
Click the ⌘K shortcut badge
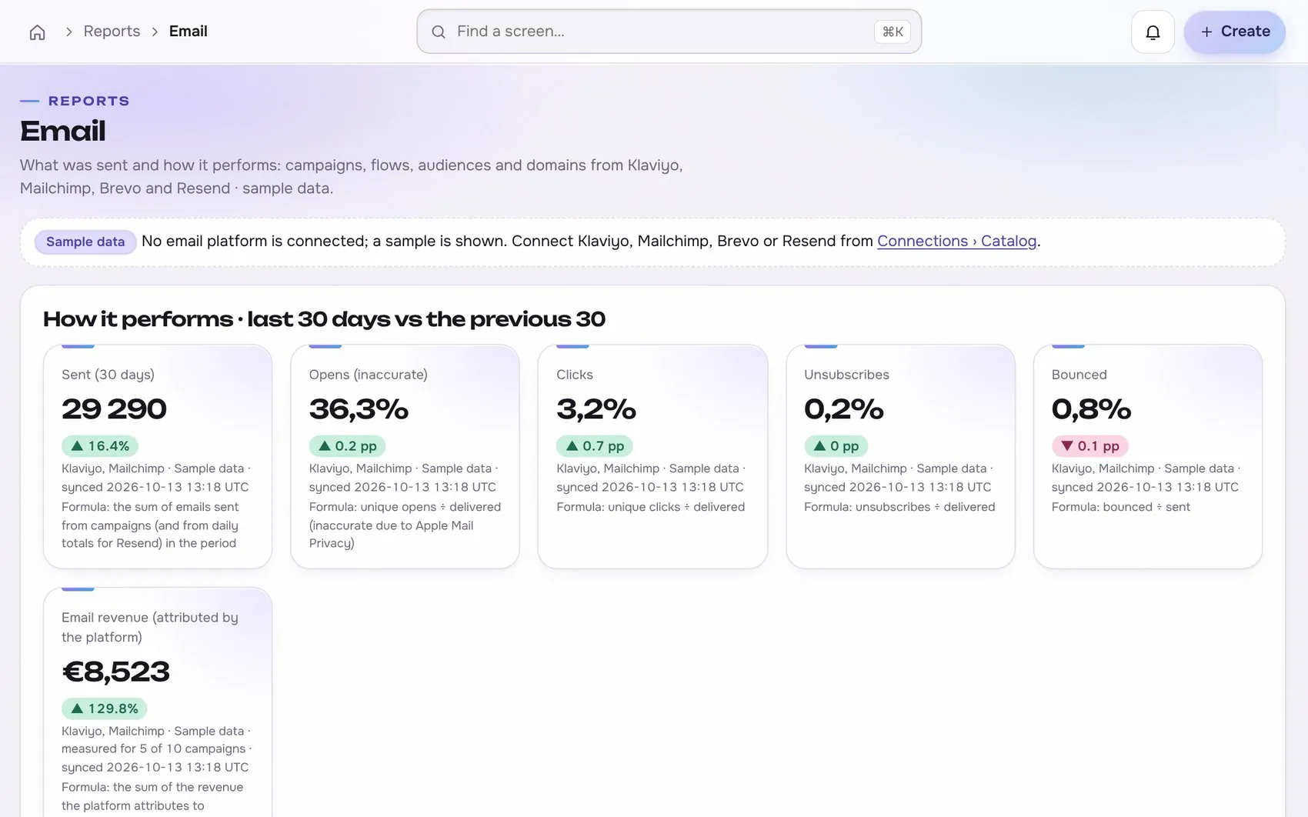[893, 32]
